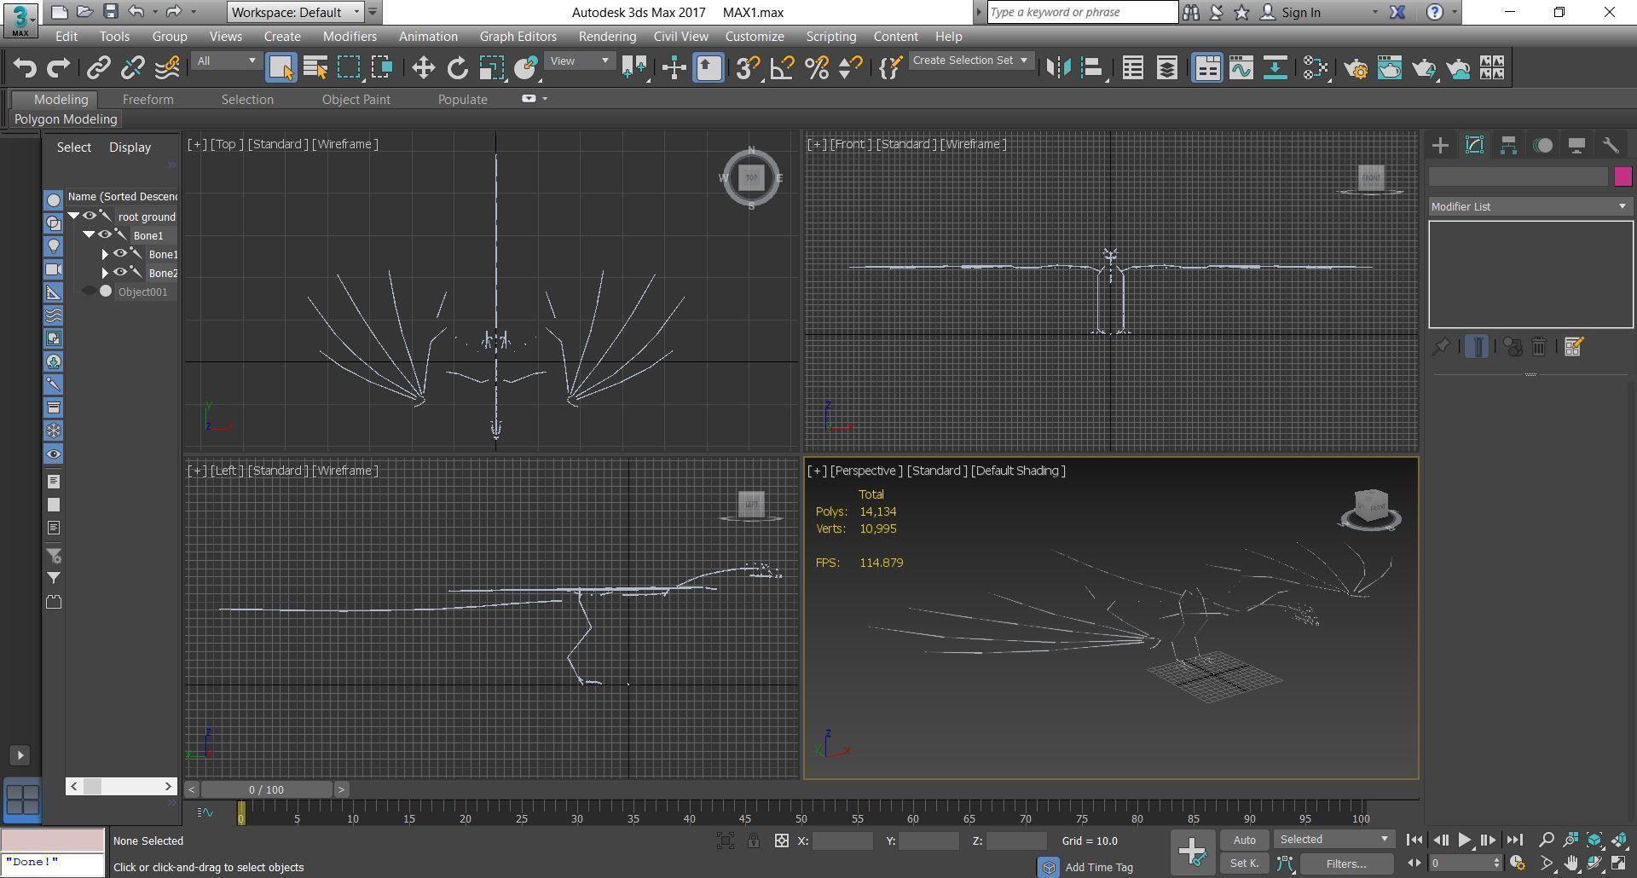Click the Polygon Modeling panel button
This screenshot has height=878, width=1637.
(x=66, y=119)
